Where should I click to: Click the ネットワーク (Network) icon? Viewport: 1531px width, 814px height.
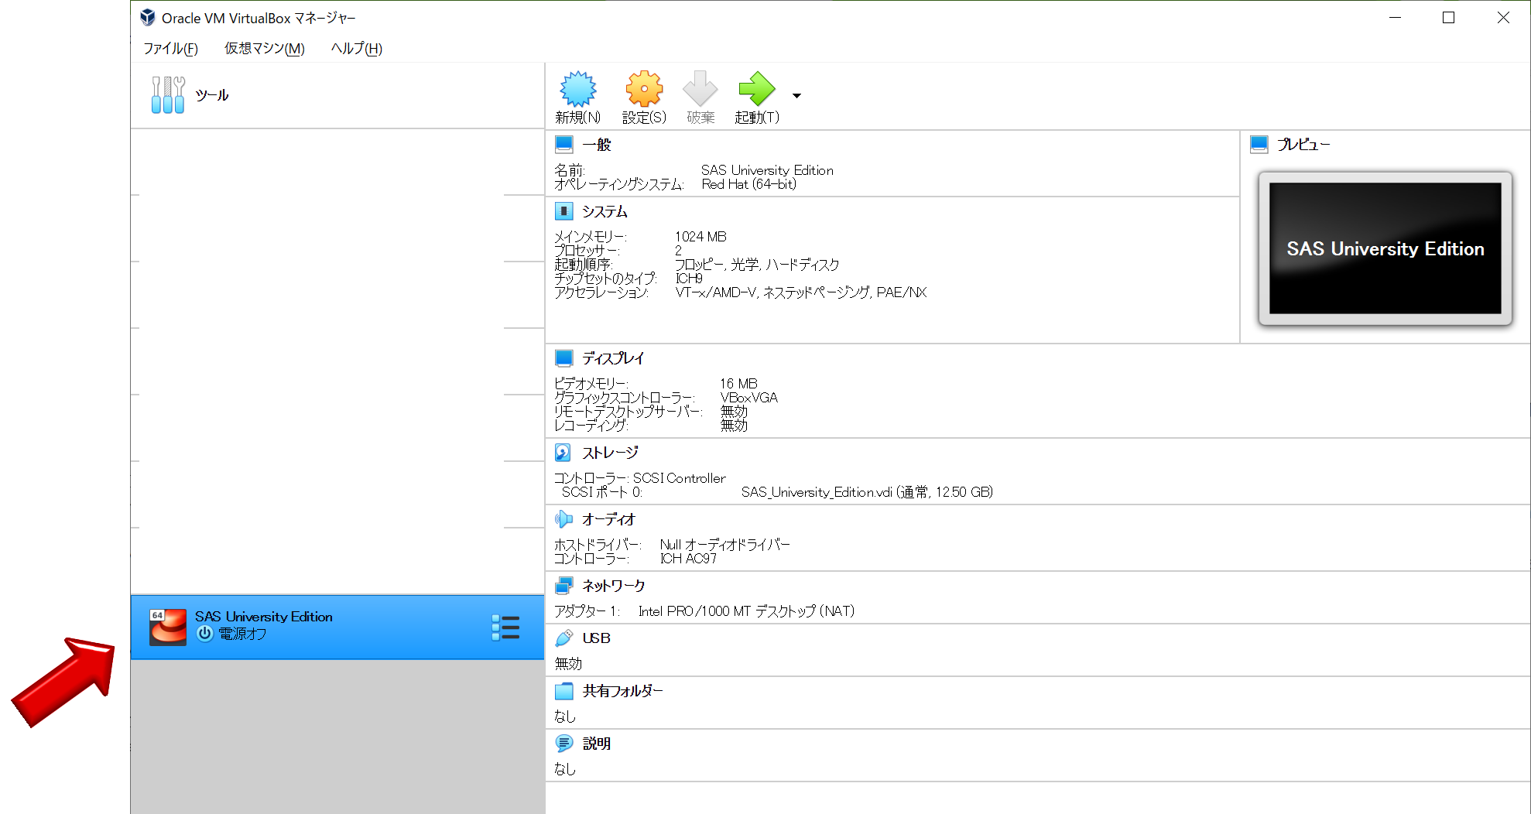(x=564, y=586)
